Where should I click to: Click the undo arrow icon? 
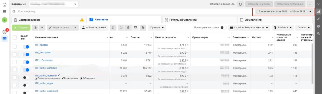coord(121,28)
